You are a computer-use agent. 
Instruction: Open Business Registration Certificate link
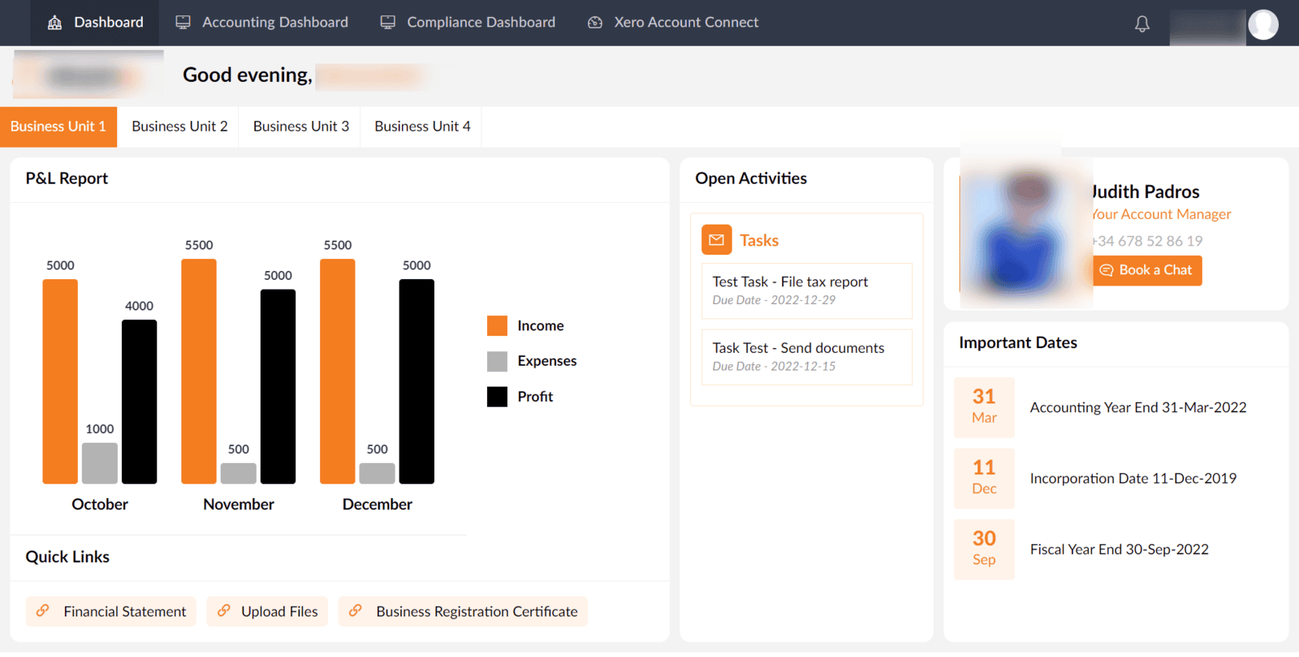coord(463,612)
